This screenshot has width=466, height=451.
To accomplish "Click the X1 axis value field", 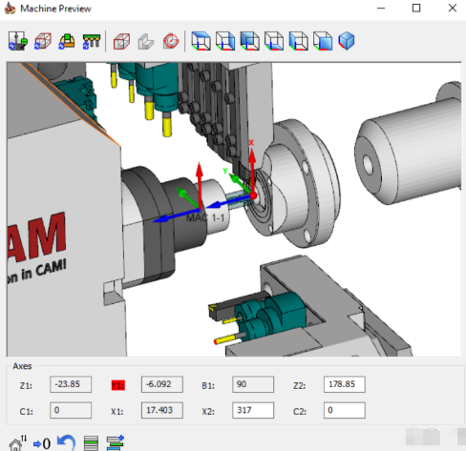I will (162, 410).
